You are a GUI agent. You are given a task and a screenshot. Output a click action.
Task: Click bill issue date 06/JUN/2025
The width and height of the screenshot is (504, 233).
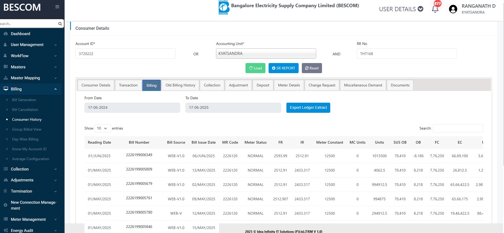[x=204, y=156]
